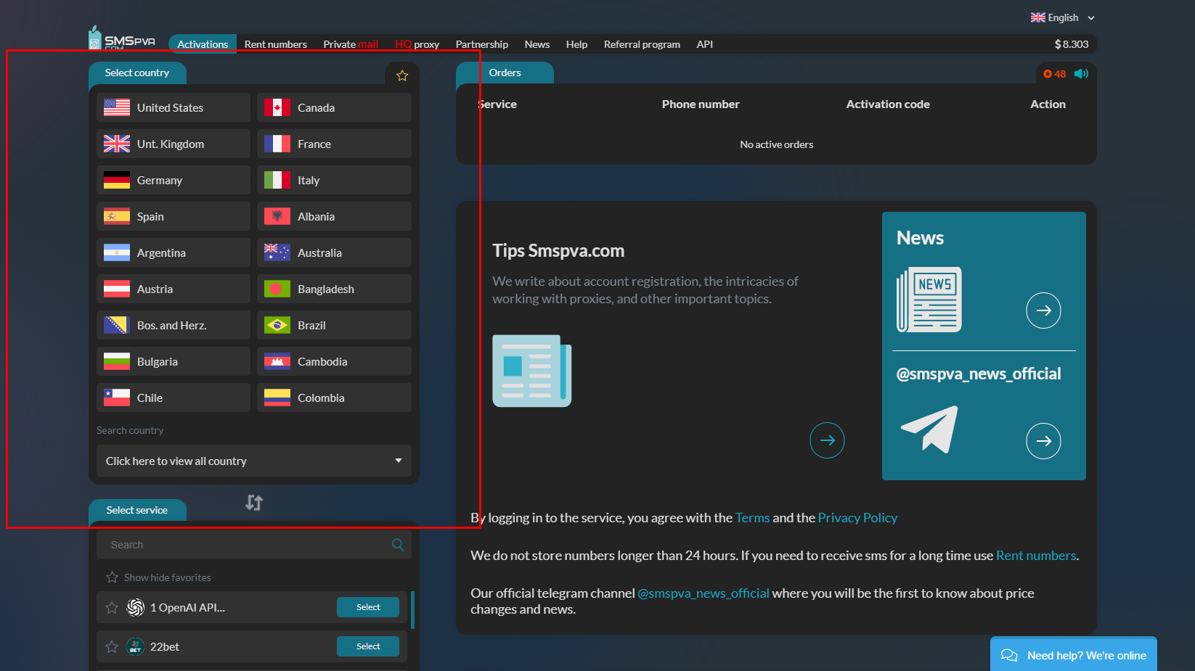Viewport: 1195px width, 671px height.
Task: Open the Activations tab
Action: point(203,44)
